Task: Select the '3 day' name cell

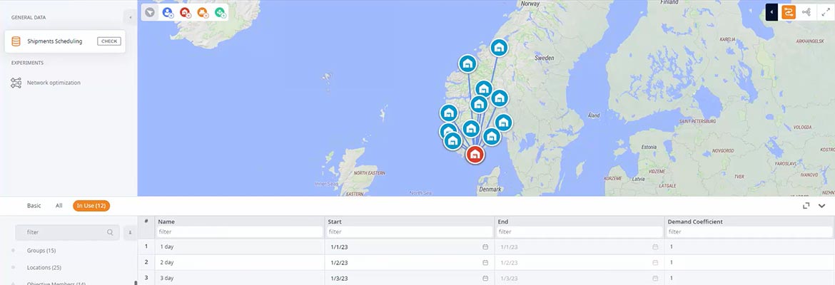Action: (240, 278)
